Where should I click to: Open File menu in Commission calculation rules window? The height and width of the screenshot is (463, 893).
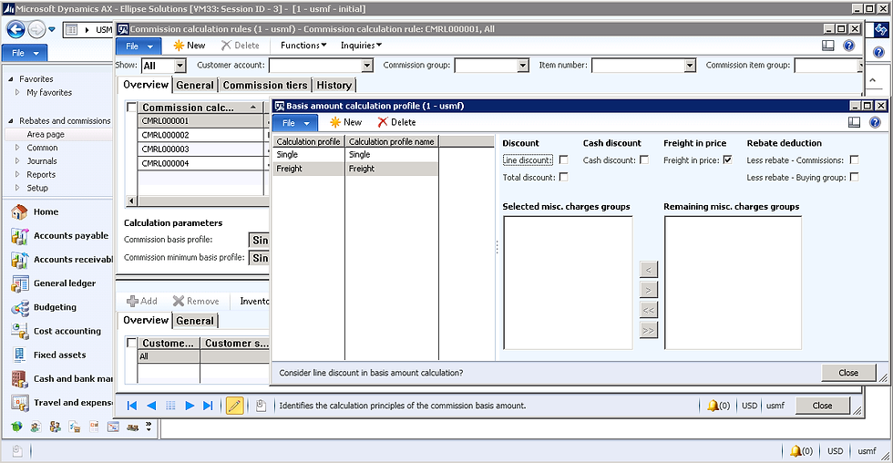click(x=139, y=46)
